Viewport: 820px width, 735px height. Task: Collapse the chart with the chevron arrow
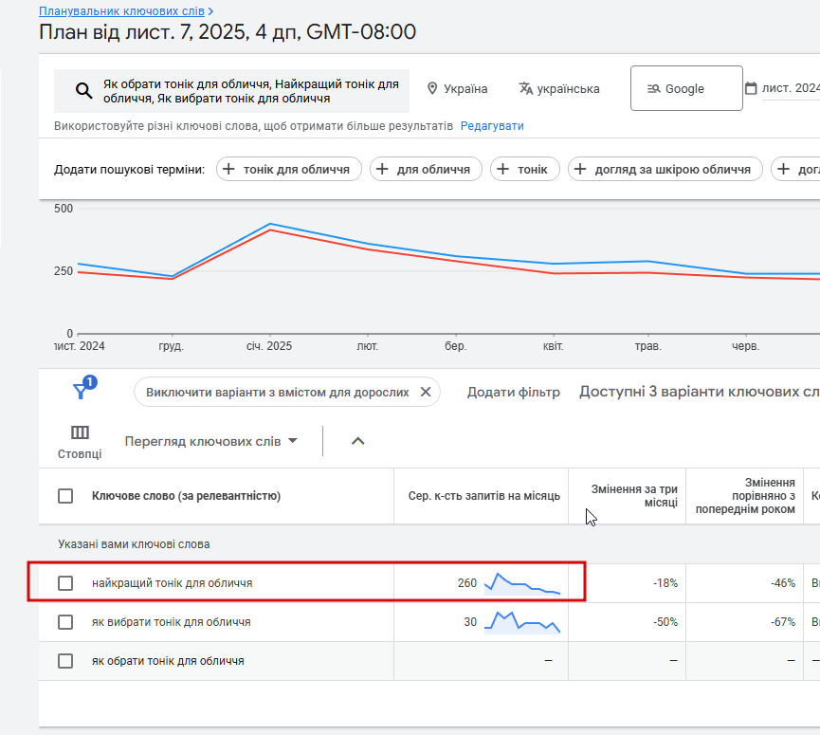pyautogui.click(x=358, y=441)
